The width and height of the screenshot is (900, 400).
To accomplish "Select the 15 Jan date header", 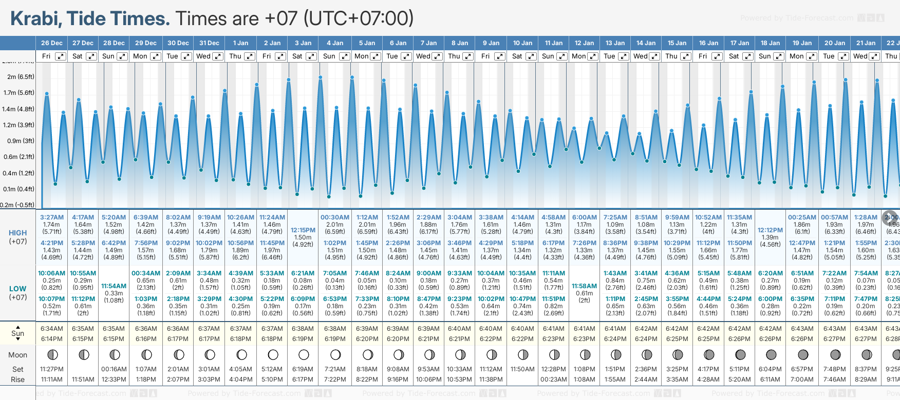I will (677, 43).
